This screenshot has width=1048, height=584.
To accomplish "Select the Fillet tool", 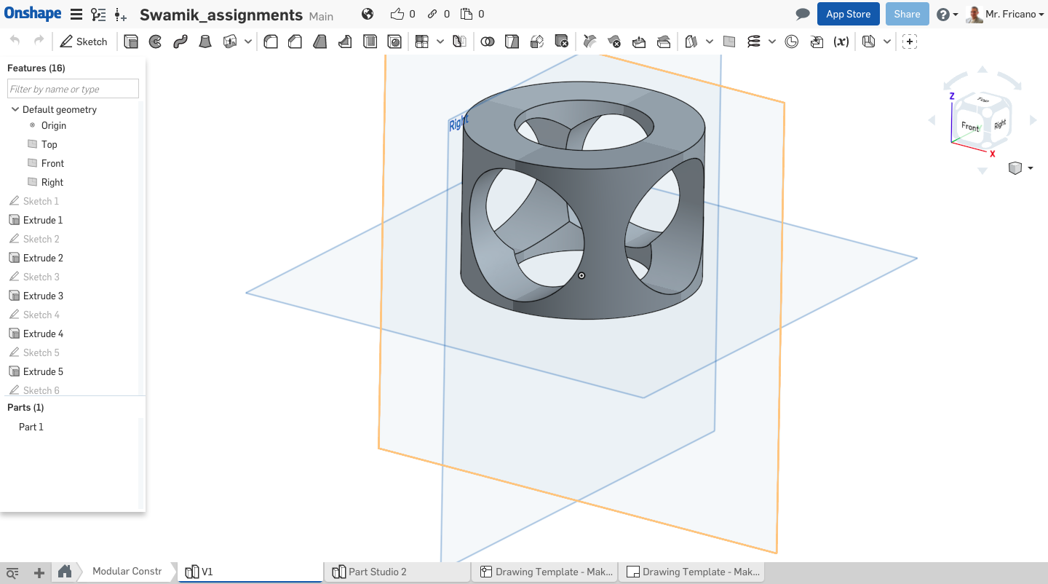I will [x=270, y=42].
